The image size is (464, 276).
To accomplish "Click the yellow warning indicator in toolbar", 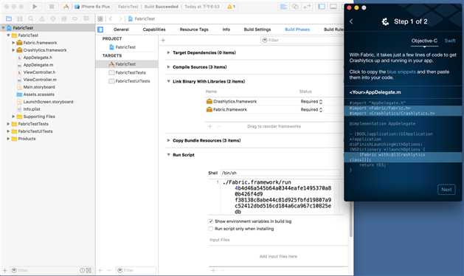I will pos(231,6).
